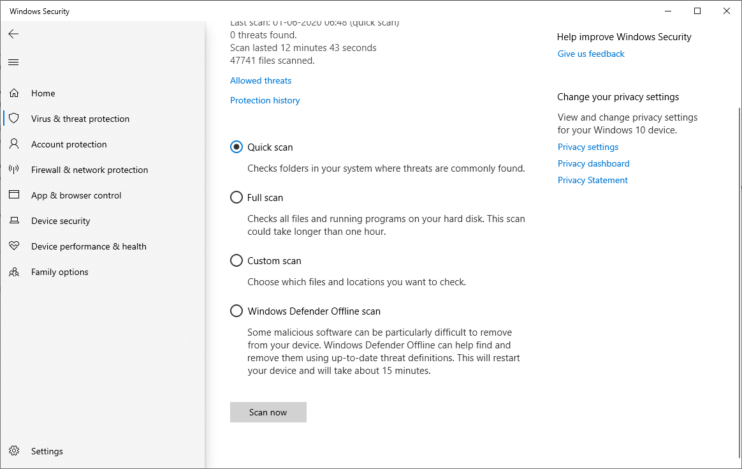The height and width of the screenshot is (469, 742).
Task: Open Device security section
Action: pyautogui.click(x=102, y=221)
